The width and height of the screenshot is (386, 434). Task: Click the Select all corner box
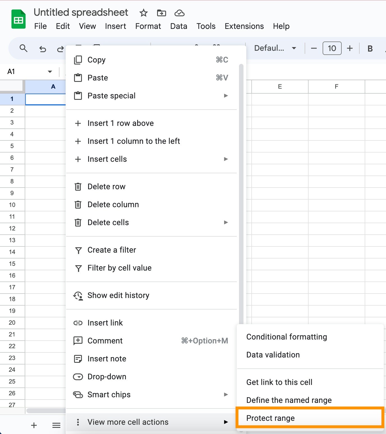12,86
